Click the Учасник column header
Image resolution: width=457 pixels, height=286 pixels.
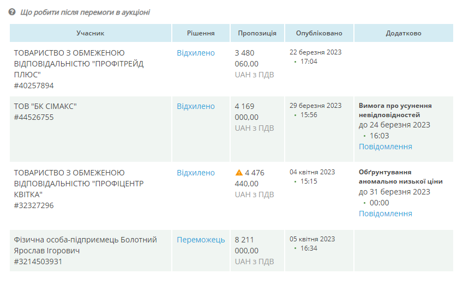90,33
